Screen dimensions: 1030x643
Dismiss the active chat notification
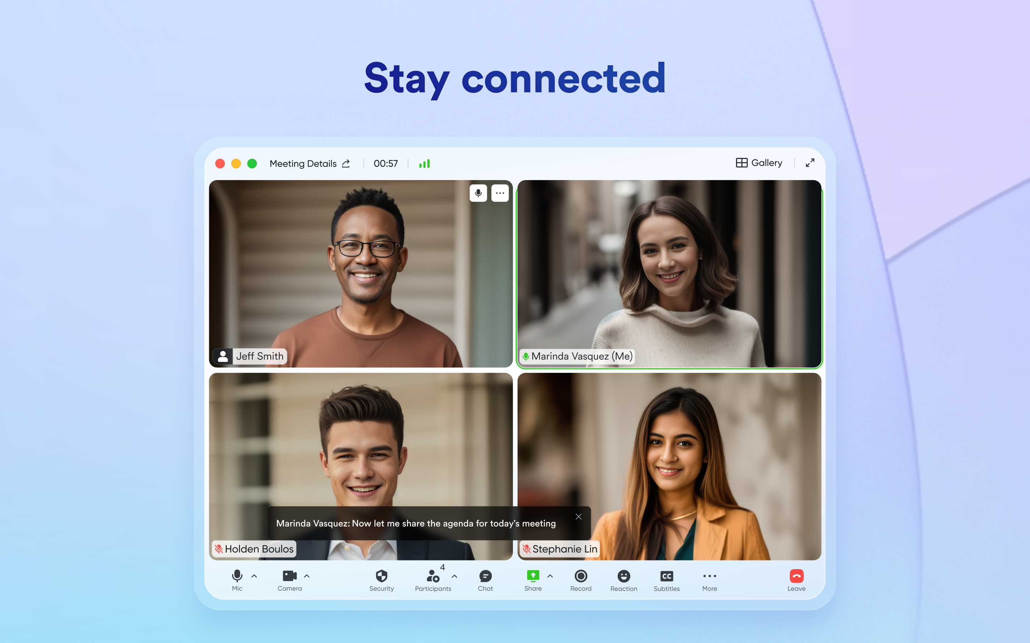pyautogui.click(x=579, y=516)
